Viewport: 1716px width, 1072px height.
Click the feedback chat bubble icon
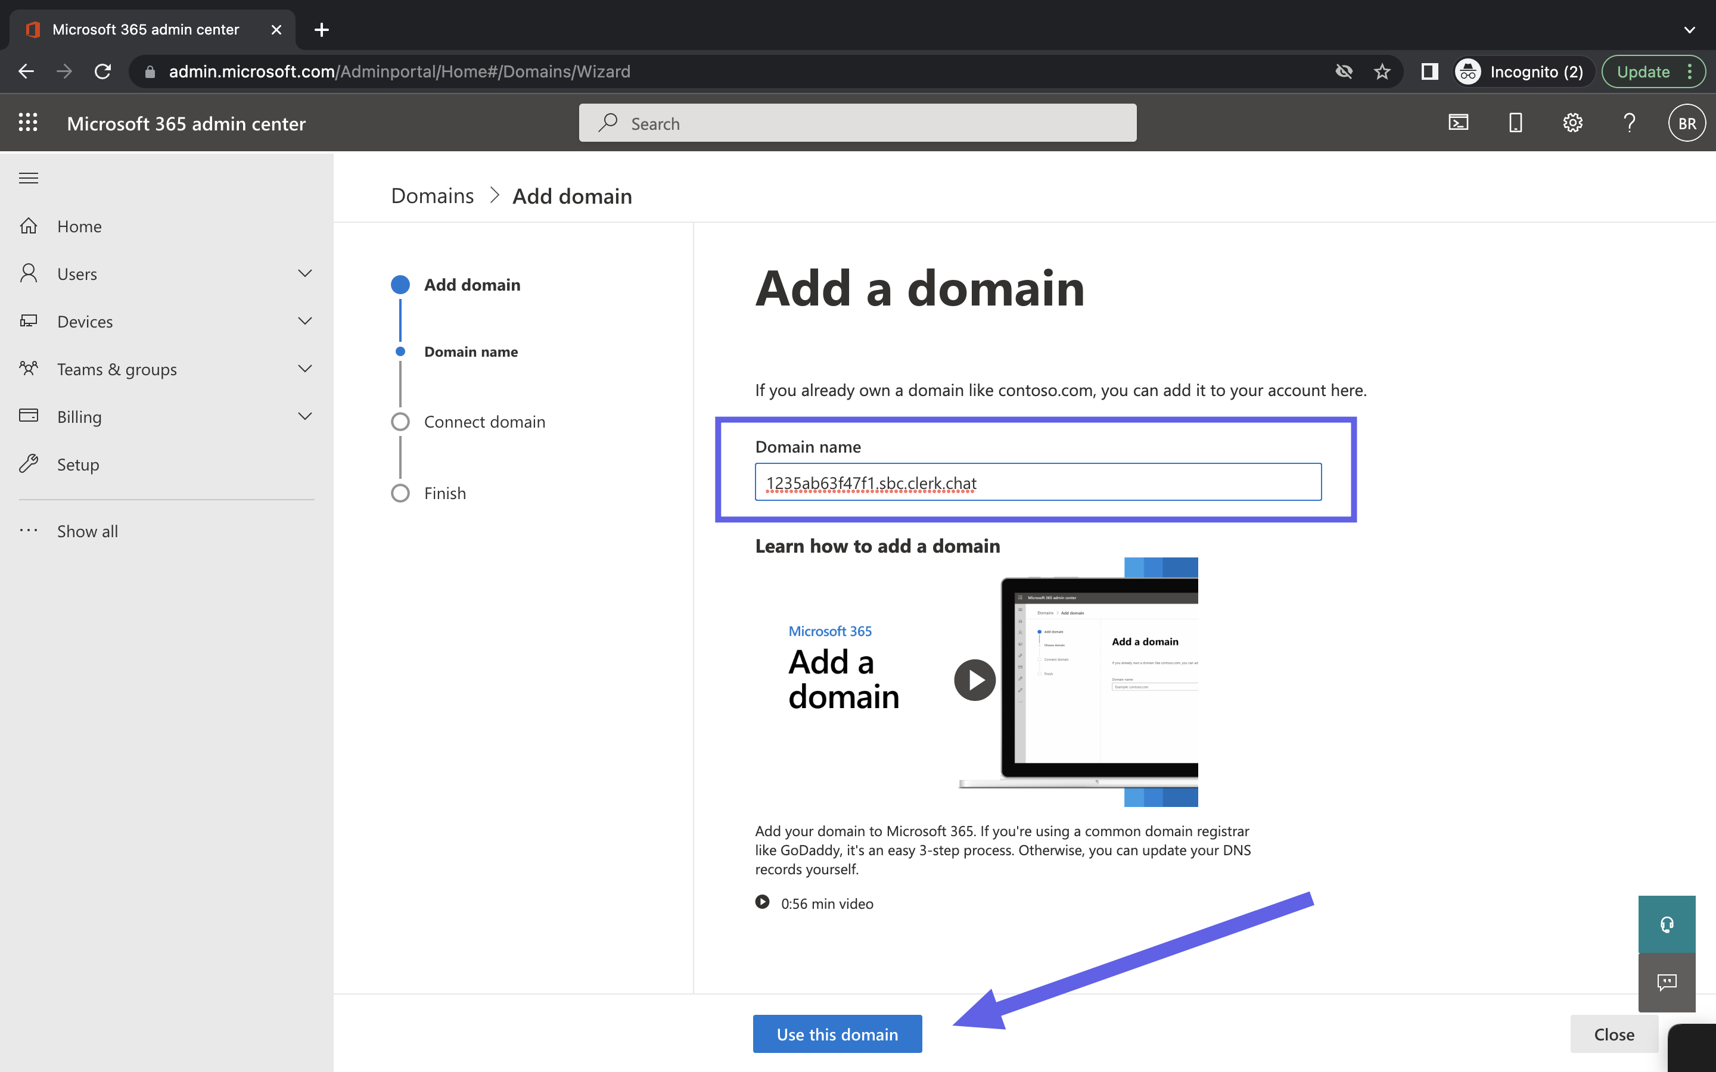point(1667,982)
